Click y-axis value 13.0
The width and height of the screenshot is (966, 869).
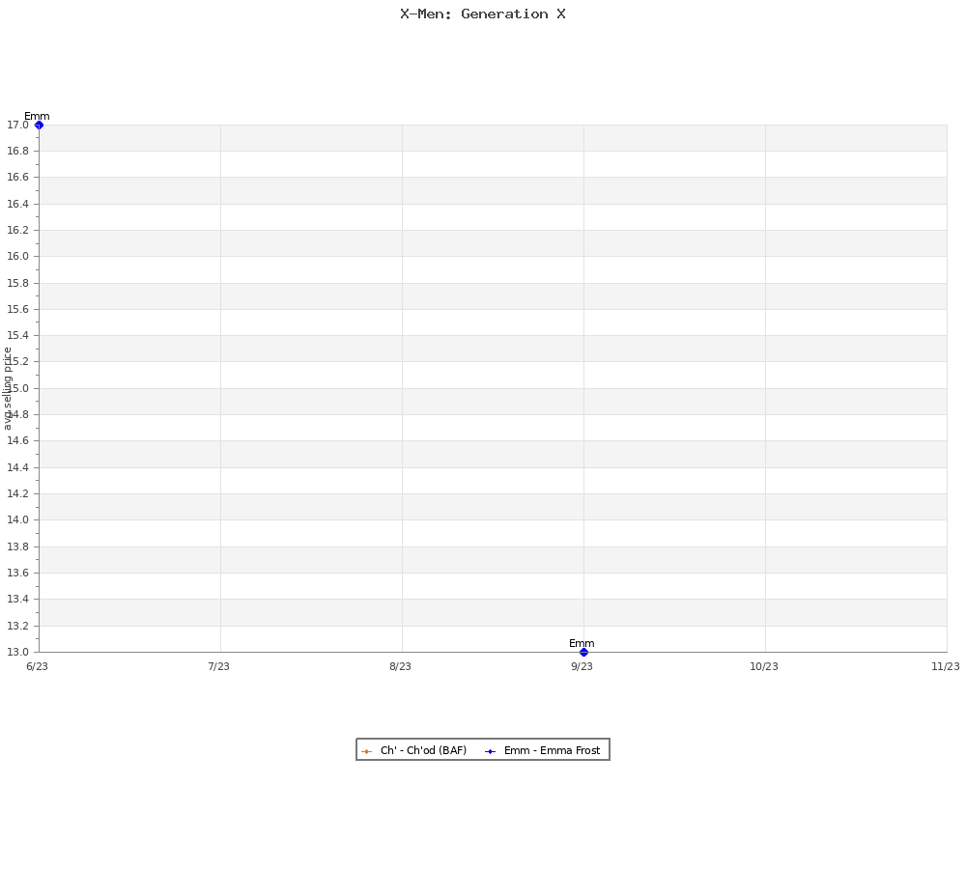click(x=17, y=652)
